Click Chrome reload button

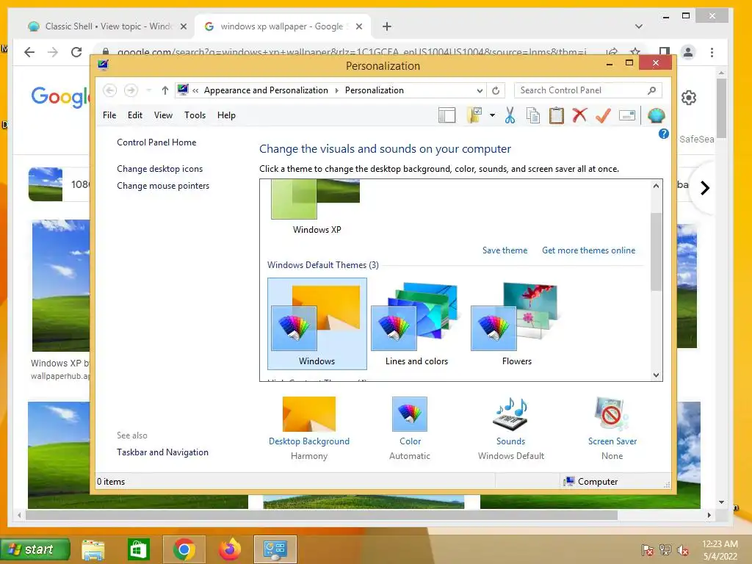point(76,52)
